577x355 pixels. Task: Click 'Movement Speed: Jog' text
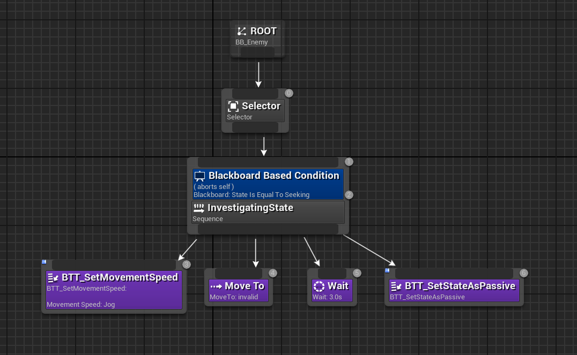[80, 305]
